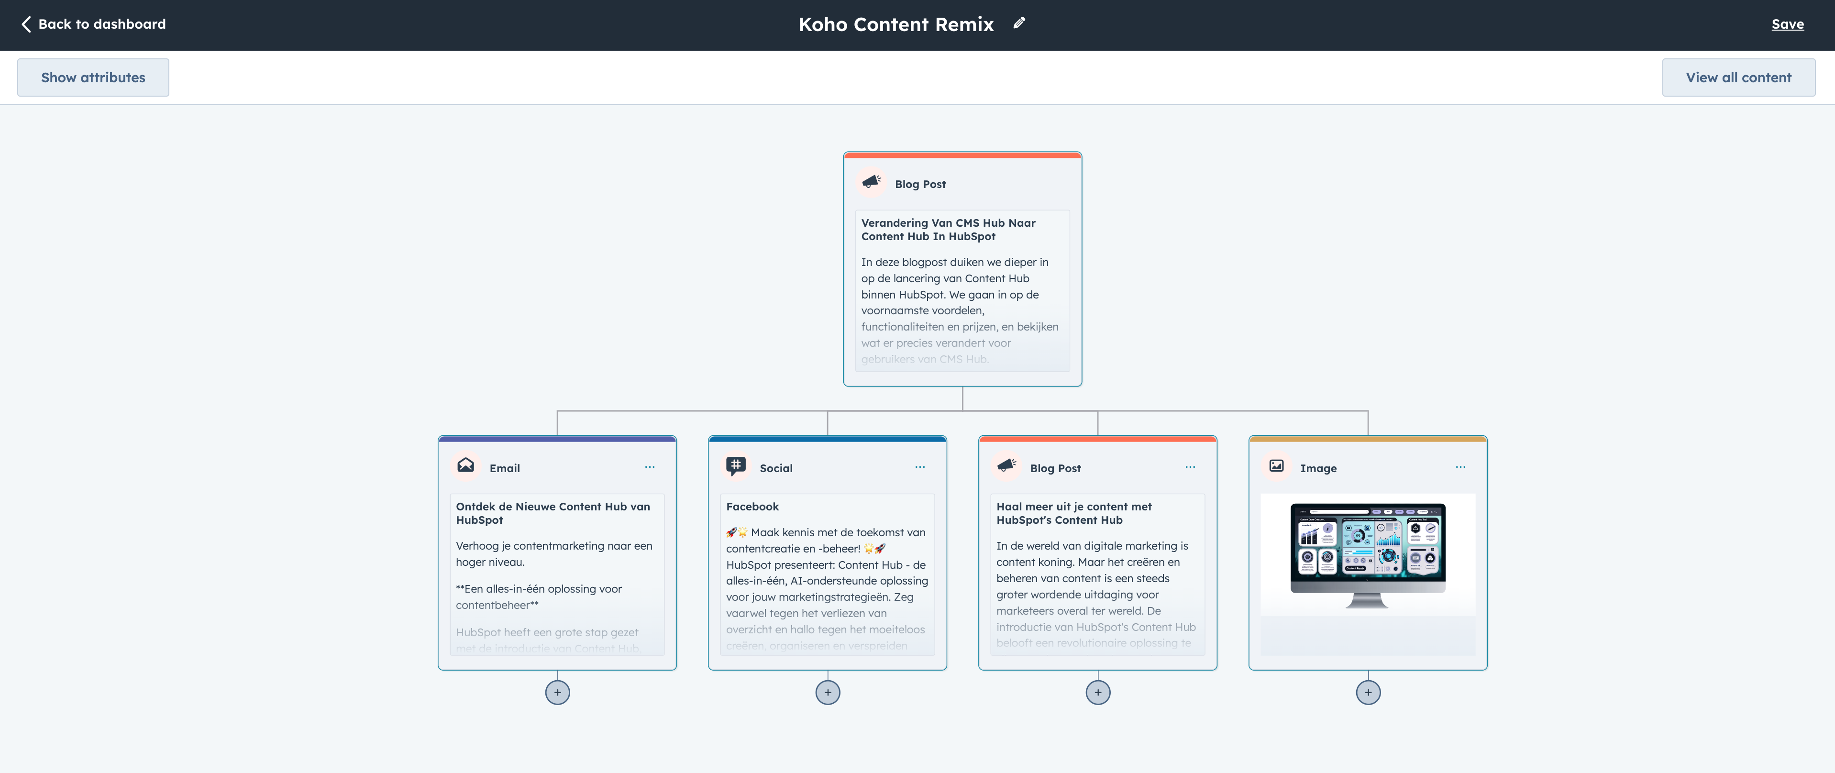Open the three-dot menu on the lower Blog Post card
The height and width of the screenshot is (773, 1835).
tap(1190, 467)
